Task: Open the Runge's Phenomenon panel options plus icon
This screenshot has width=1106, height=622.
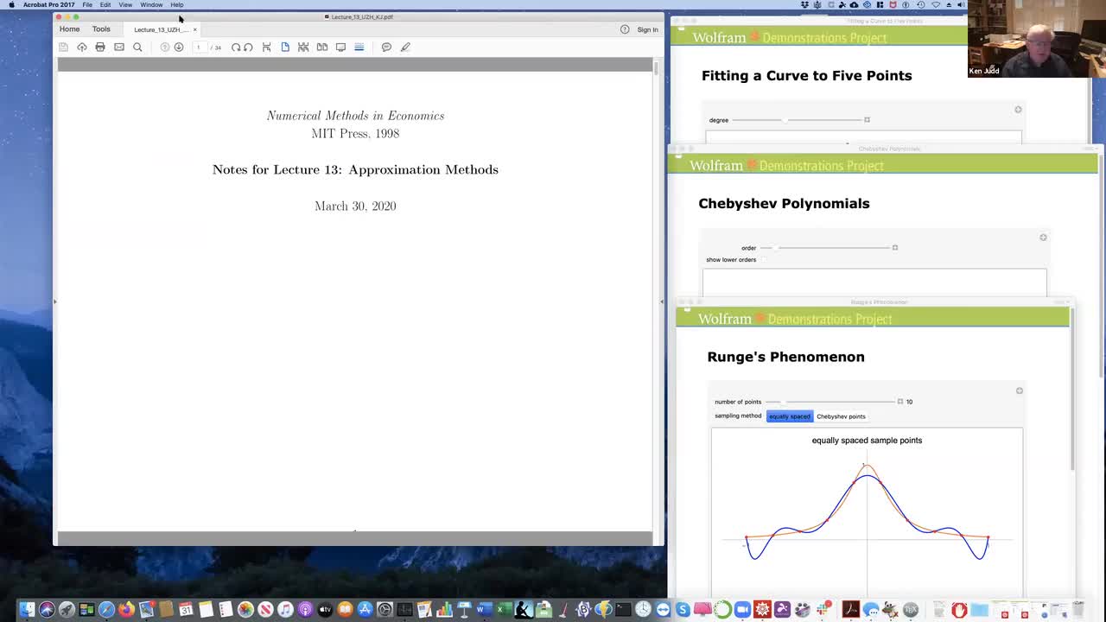Action: click(1019, 390)
